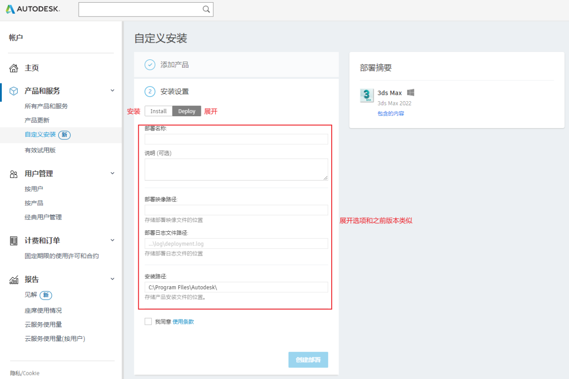Switch to Deploy mode
Screen dimensions: 569x379
coord(187,111)
